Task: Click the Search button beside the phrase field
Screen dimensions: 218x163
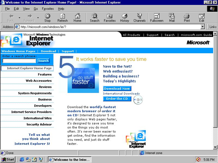Action: click(x=44, y=61)
